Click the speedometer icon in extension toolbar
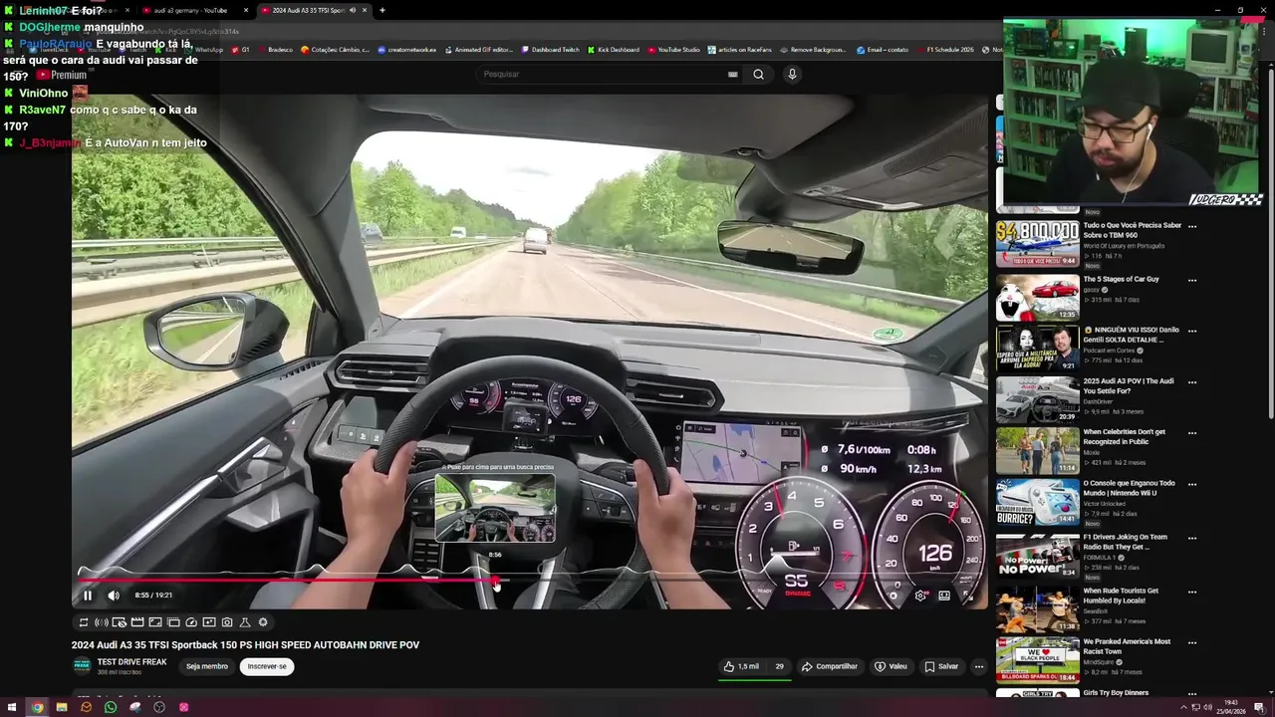This screenshot has width=1275, height=717. 191,622
